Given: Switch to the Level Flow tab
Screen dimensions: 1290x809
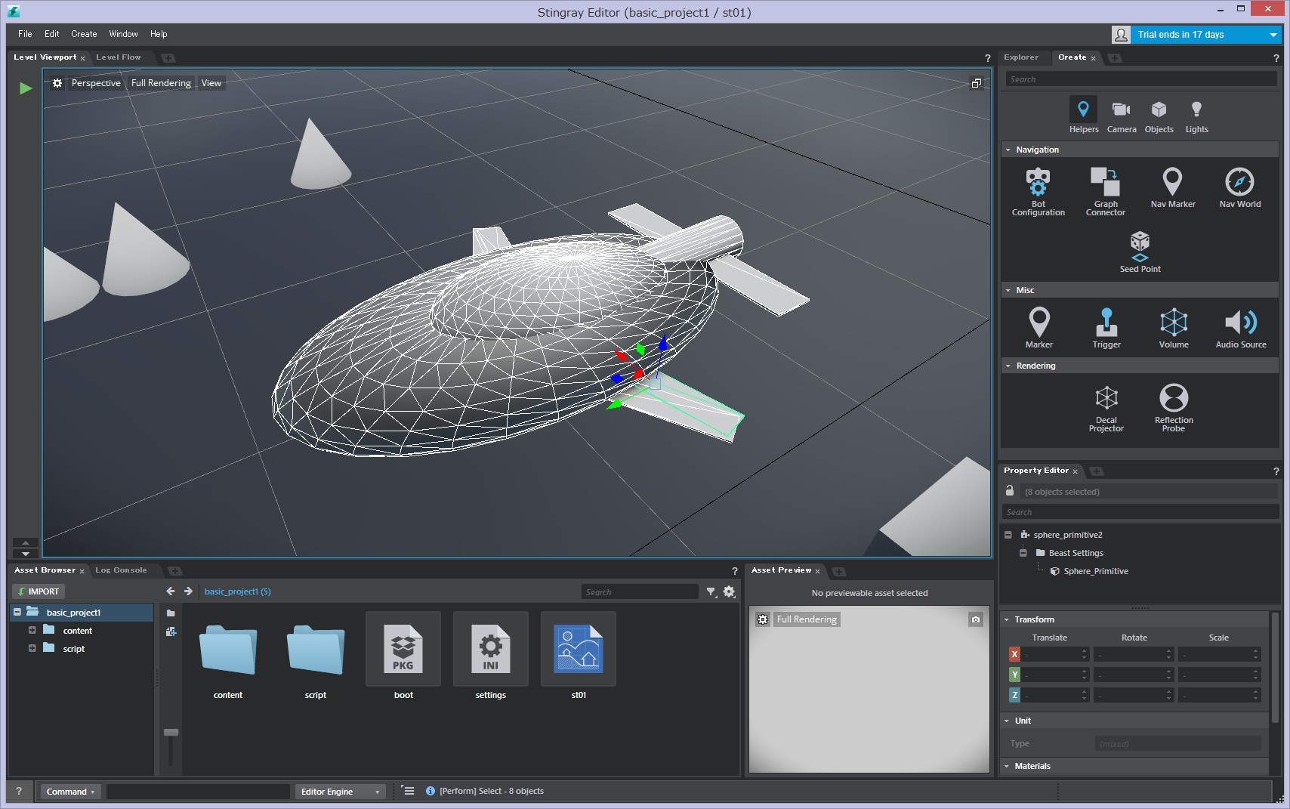Looking at the screenshot, I should (x=118, y=57).
